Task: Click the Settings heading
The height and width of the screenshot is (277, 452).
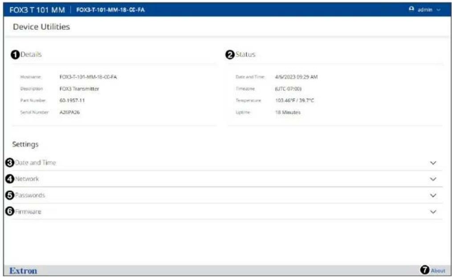Action: coord(25,144)
